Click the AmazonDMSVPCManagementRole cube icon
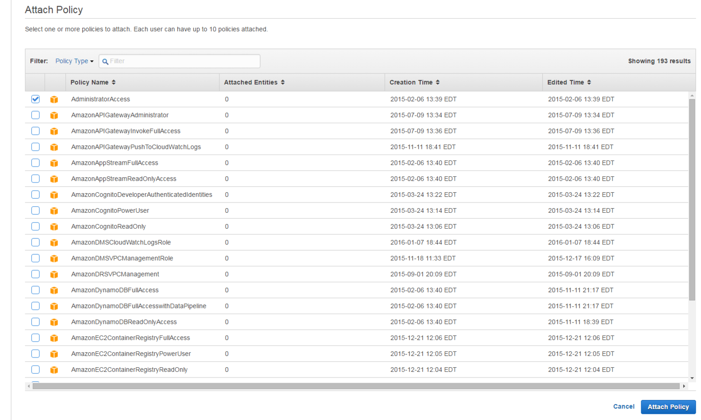The width and height of the screenshot is (701, 420). 54,259
